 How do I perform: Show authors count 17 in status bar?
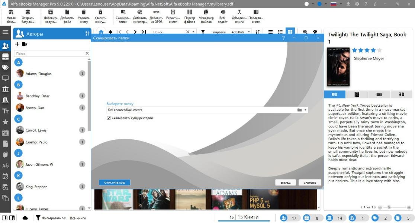pos(290,218)
